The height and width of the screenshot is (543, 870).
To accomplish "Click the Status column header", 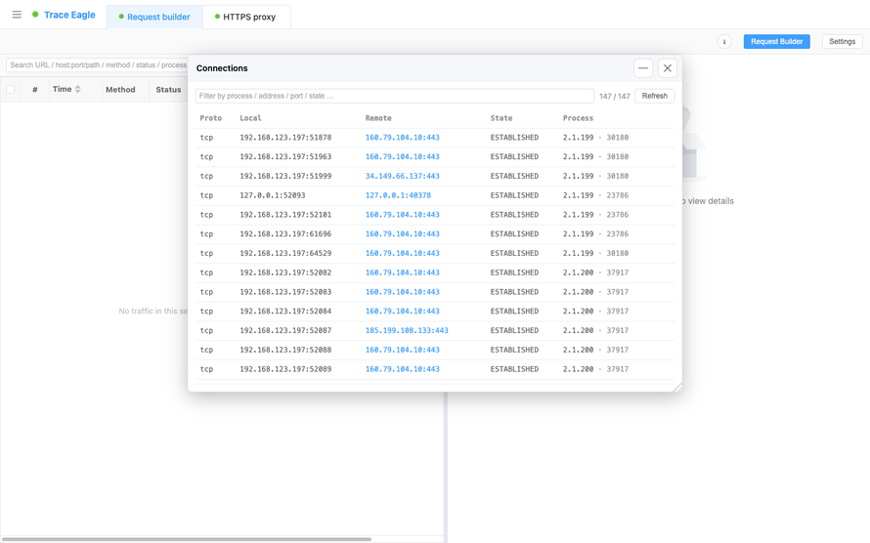I will [168, 90].
